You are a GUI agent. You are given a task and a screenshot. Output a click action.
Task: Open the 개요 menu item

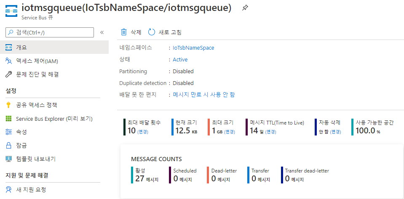[54, 48]
